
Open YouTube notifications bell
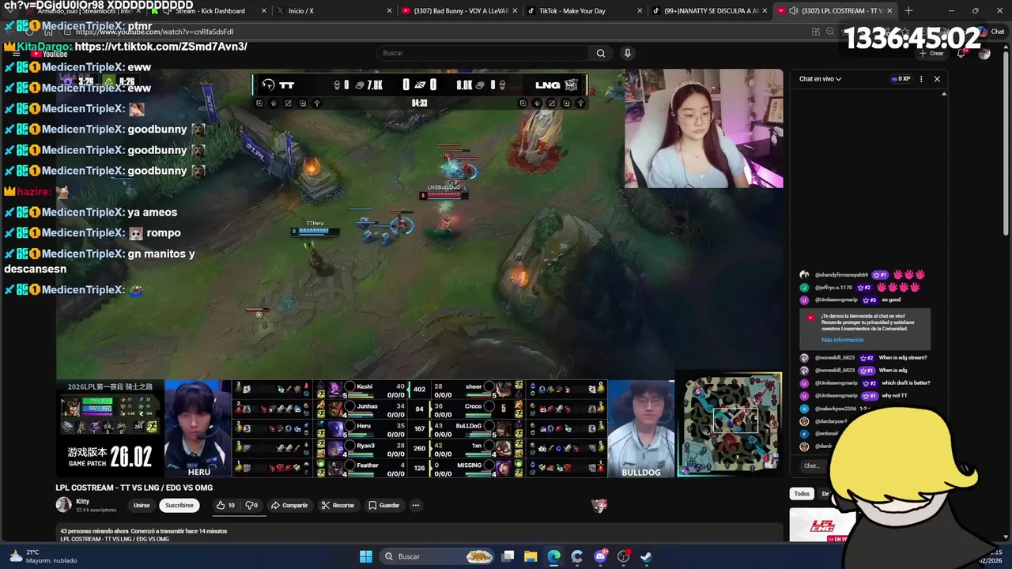(961, 53)
